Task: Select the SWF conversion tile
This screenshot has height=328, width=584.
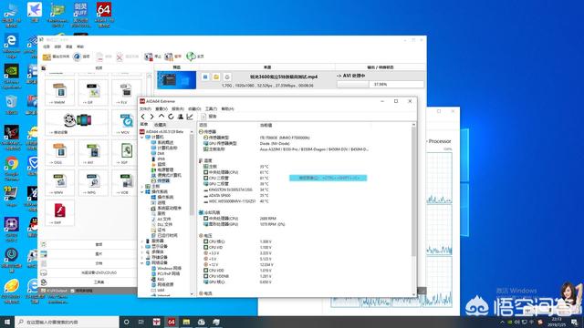Action: coord(59,212)
